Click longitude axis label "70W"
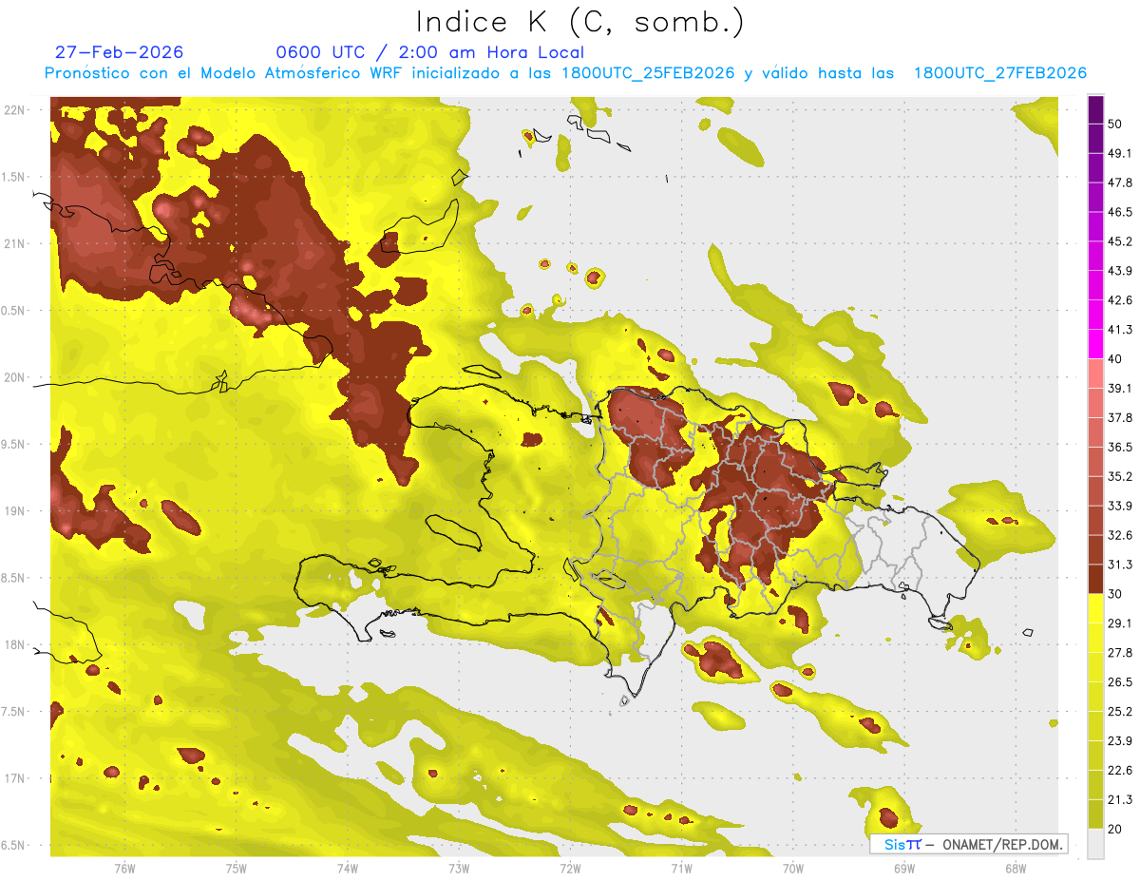The height and width of the screenshot is (881, 1140). click(793, 869)
